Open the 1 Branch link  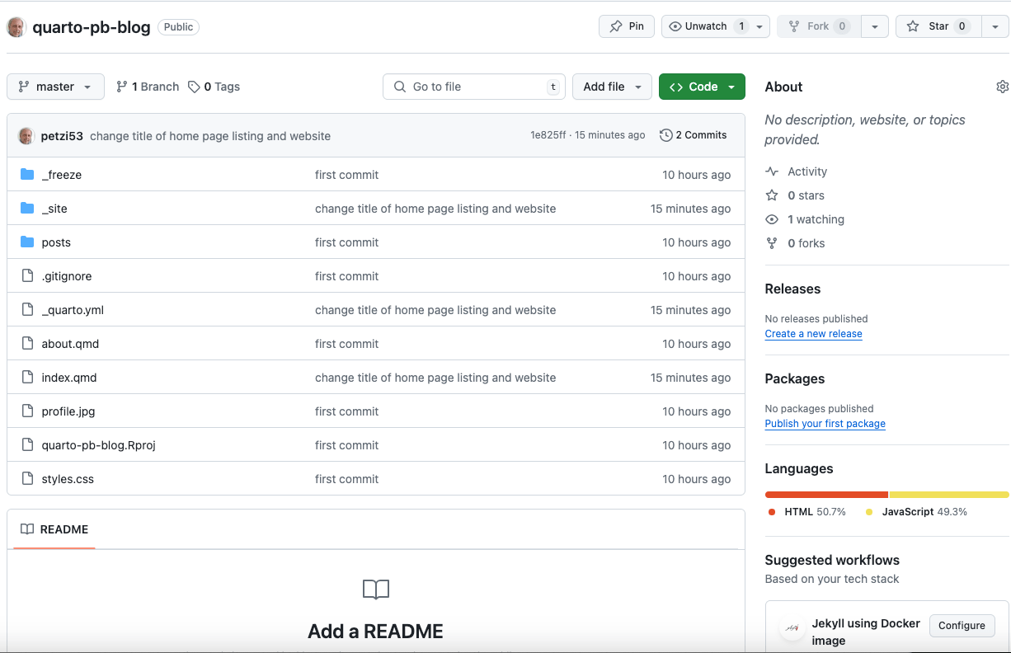coord(148,87)
